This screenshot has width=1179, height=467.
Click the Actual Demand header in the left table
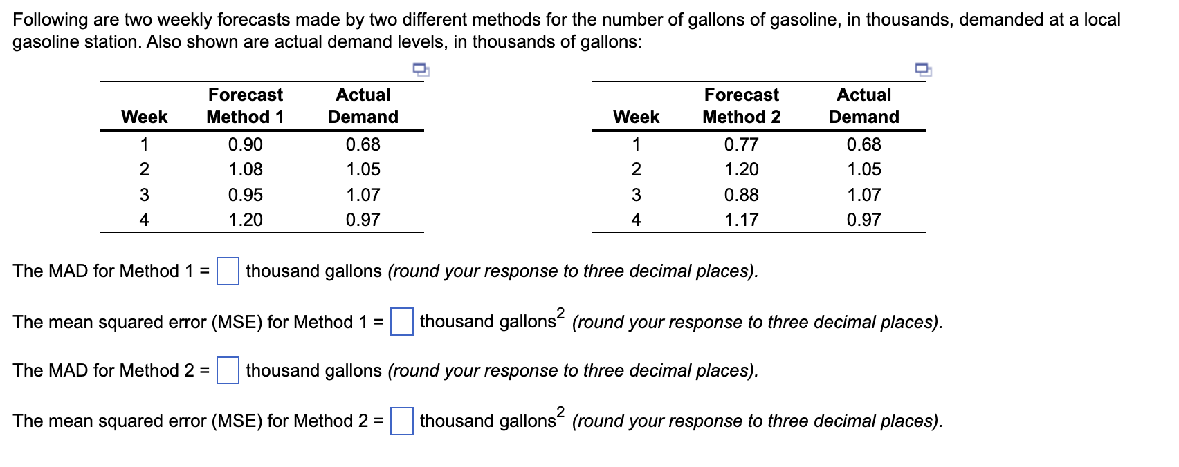[363, 106]
